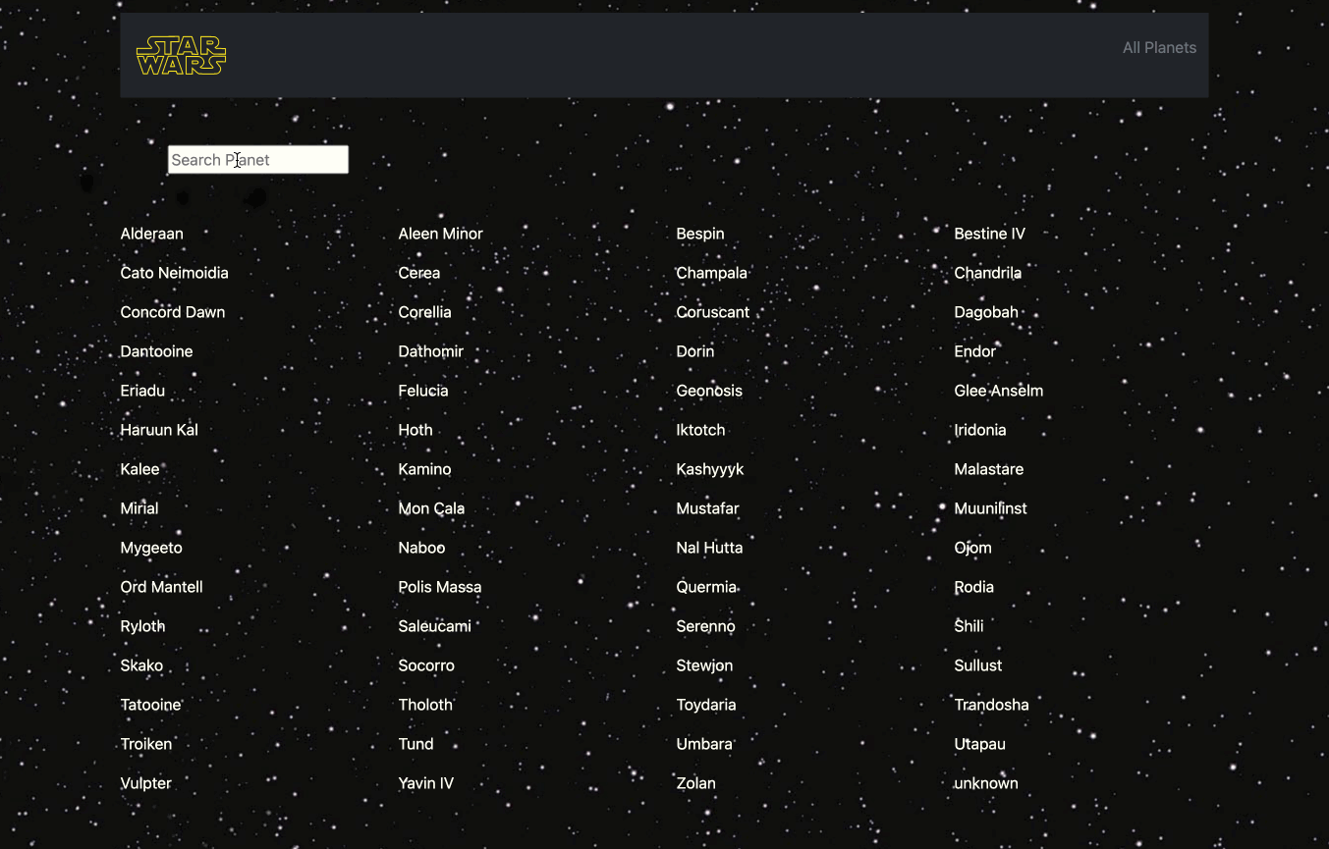
Task: Open Glee Anselm planet
Action: (x=998, y=391)
